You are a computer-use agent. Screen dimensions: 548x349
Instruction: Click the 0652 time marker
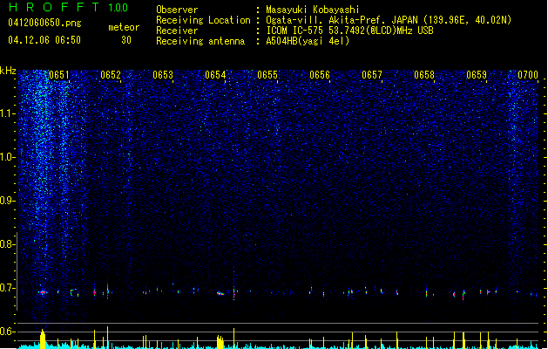tap(111, 75)
